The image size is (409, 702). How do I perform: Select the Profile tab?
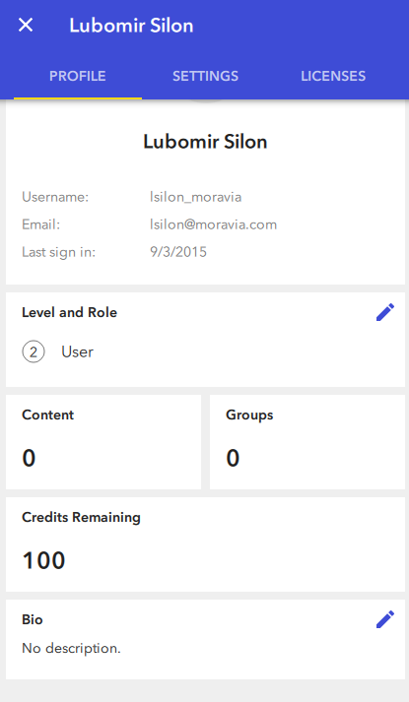click(x=78, y=76)
